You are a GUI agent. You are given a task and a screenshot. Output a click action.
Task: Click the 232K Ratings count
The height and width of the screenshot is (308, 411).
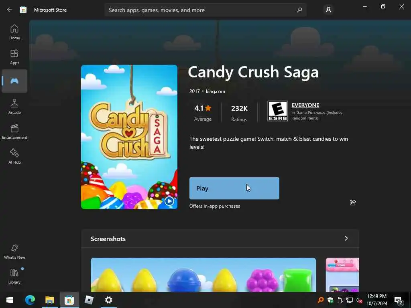239,113
